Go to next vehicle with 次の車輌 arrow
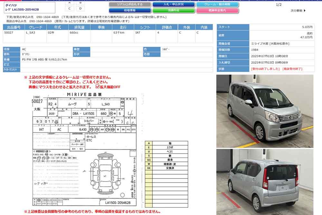The image size is (322, 215). [298, 11]
